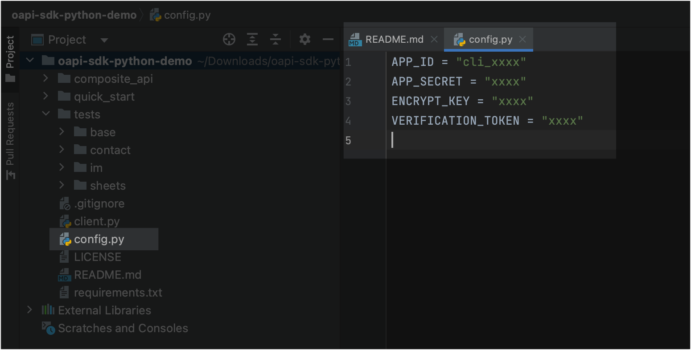
Task: Select client.py in the project tree
Action: click(x=97, y=221)
